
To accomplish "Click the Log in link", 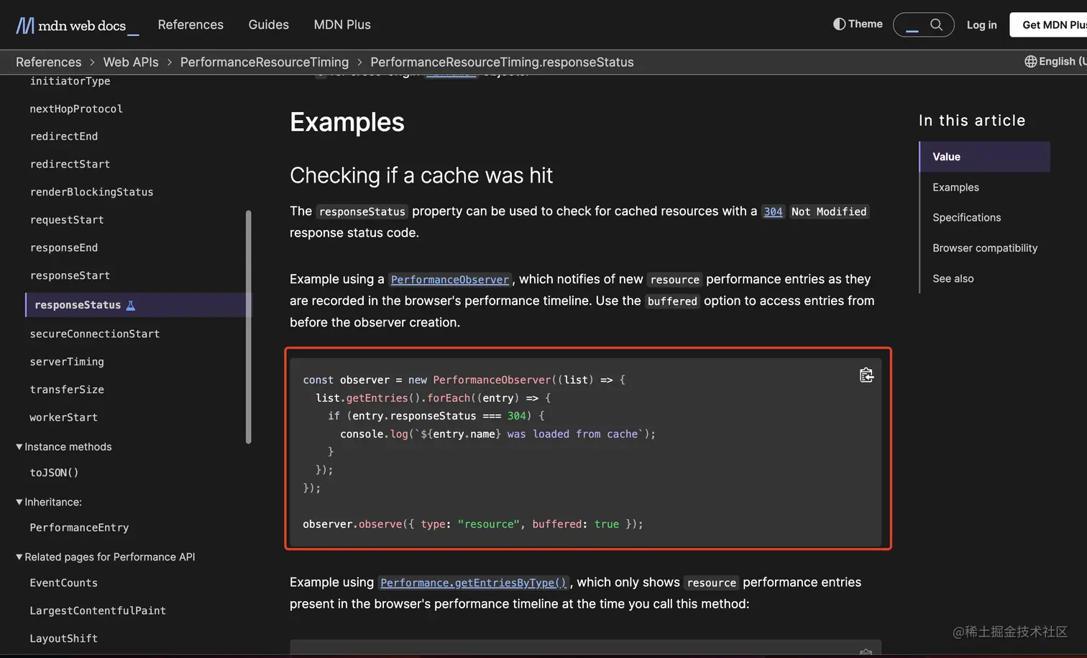I will tap(981, 24).
